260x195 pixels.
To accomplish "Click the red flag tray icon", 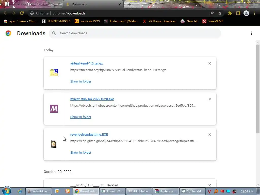I will point(222,191).
